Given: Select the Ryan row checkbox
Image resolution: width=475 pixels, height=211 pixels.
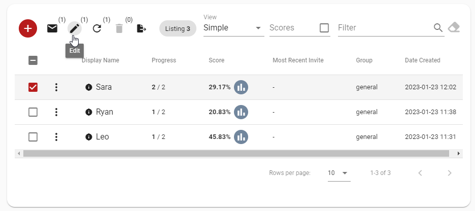Looking at the screenshot, I should click(33, 112).
